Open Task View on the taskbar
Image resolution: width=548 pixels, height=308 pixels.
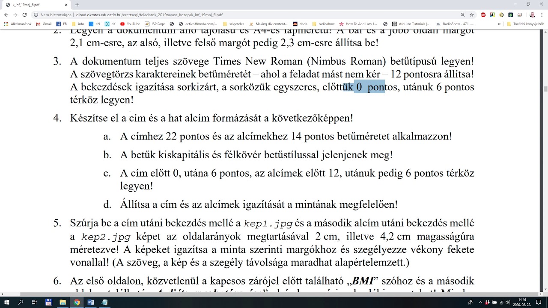(x=34, y=302)
